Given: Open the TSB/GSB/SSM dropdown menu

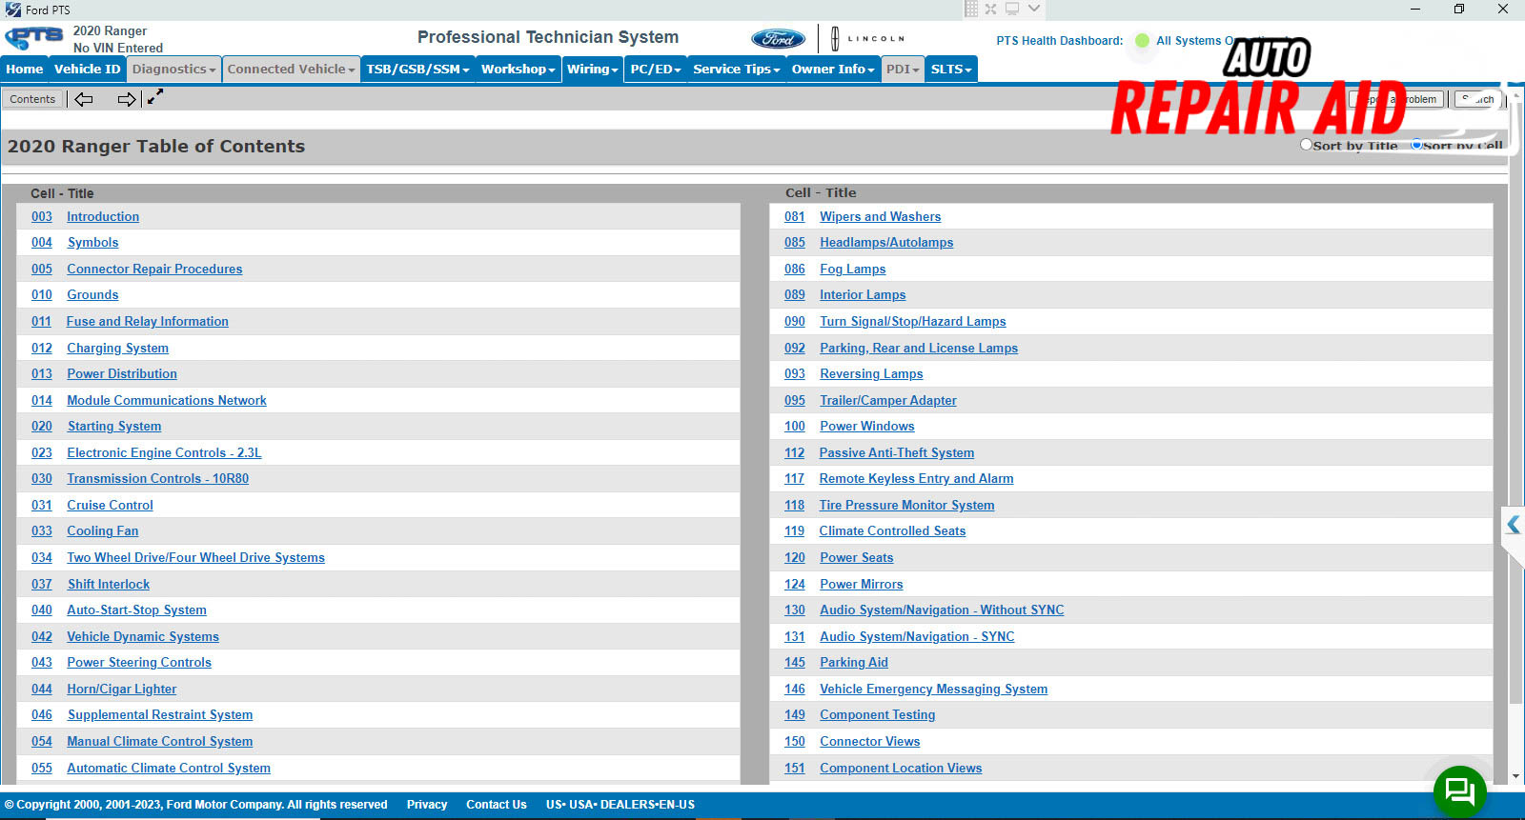Looking at the screenshot, I should click(418, 70).
